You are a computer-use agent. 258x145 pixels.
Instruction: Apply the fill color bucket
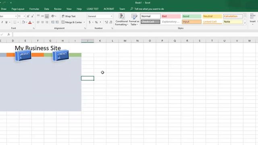(23, 22)
